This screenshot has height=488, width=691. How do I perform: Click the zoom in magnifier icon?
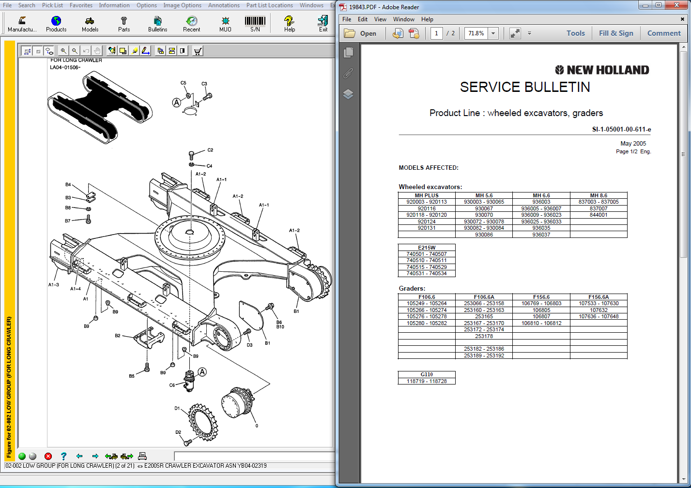pyautogui.click(x=63, y=51)
